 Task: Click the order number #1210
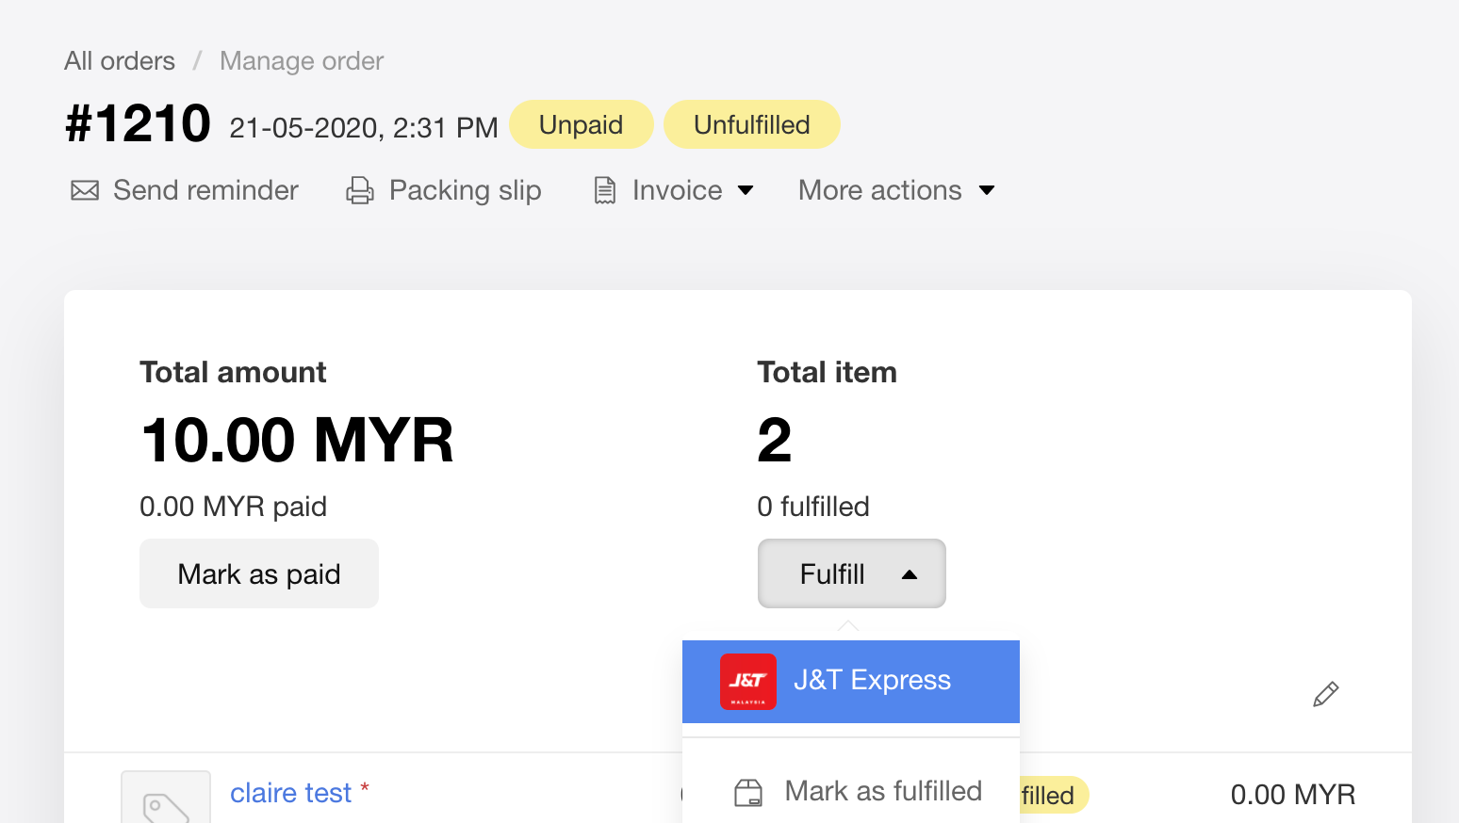pos(139,123)
